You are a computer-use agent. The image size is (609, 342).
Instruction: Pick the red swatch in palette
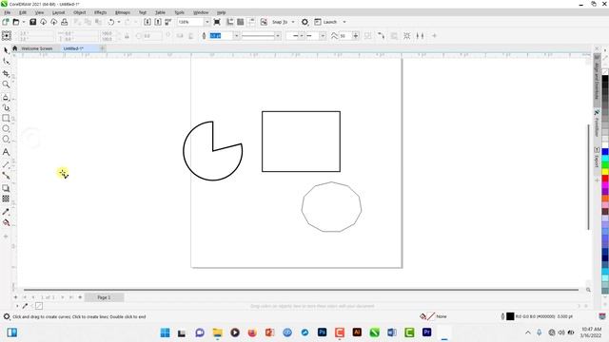605,178
